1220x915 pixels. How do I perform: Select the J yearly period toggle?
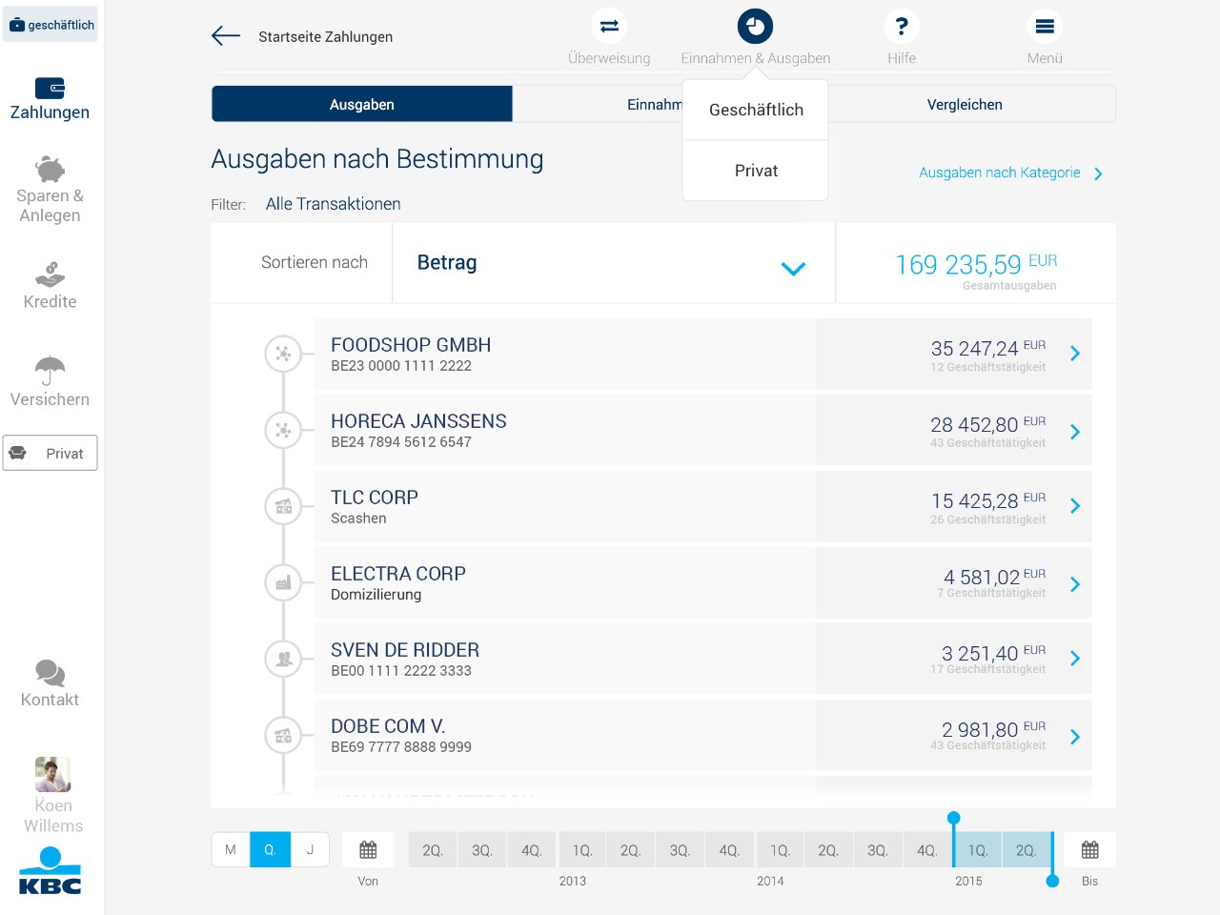[310, 848]
